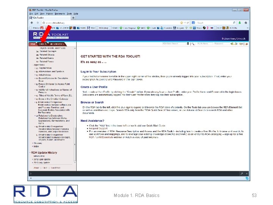Expand Record Syntaxes for Descriptive Data
Image resolution: width=273 pixels, height=205 pixels.
point(35,79)
